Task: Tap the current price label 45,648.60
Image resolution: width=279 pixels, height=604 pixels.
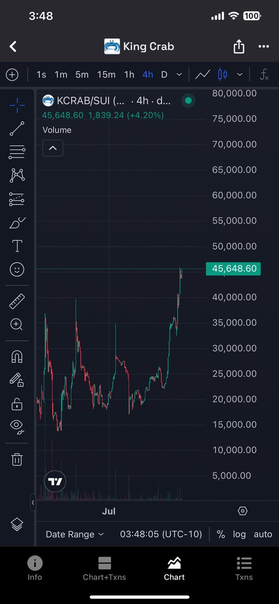Action: [x=233, y=269]
